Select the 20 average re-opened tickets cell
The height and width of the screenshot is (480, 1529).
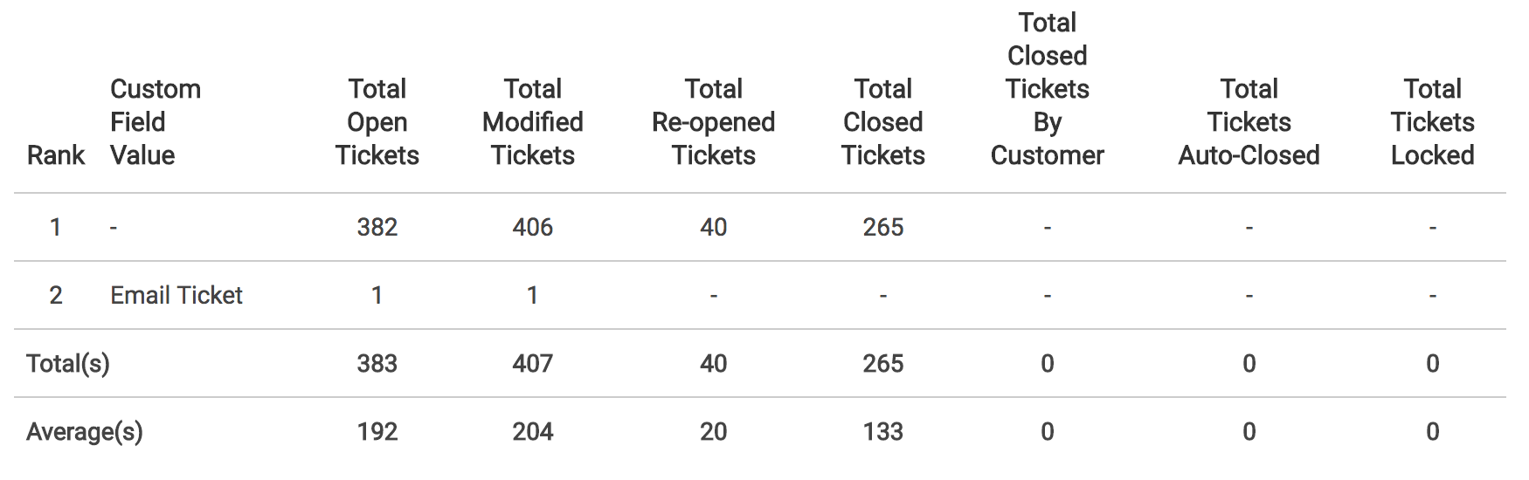pyautogui.click(x=713, y=431)
